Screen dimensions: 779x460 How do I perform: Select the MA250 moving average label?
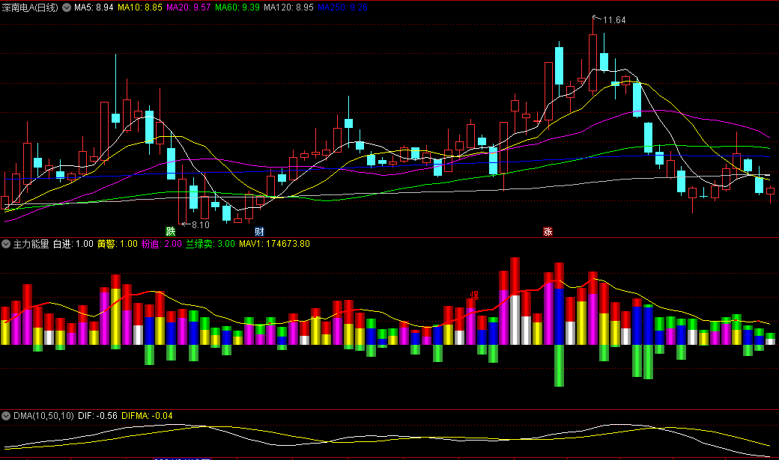coord(343,7)
